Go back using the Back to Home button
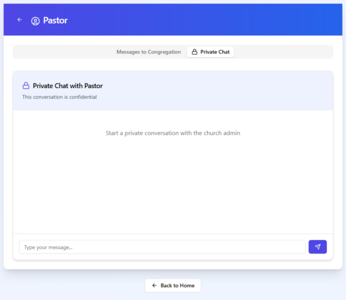The width and height of the screenshot is (346, 300). click(173, 286)
